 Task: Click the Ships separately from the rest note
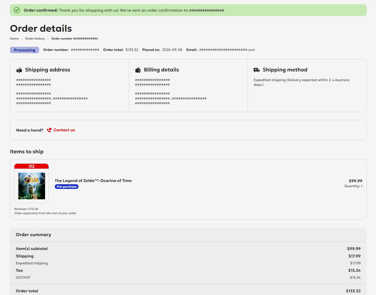tap(45, 213)
